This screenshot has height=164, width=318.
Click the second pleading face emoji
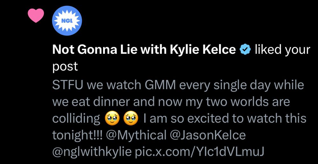(131, 118)
